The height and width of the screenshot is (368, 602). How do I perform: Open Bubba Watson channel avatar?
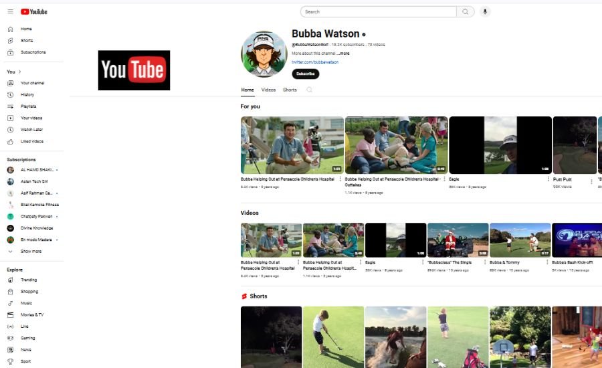click(264, 54)
